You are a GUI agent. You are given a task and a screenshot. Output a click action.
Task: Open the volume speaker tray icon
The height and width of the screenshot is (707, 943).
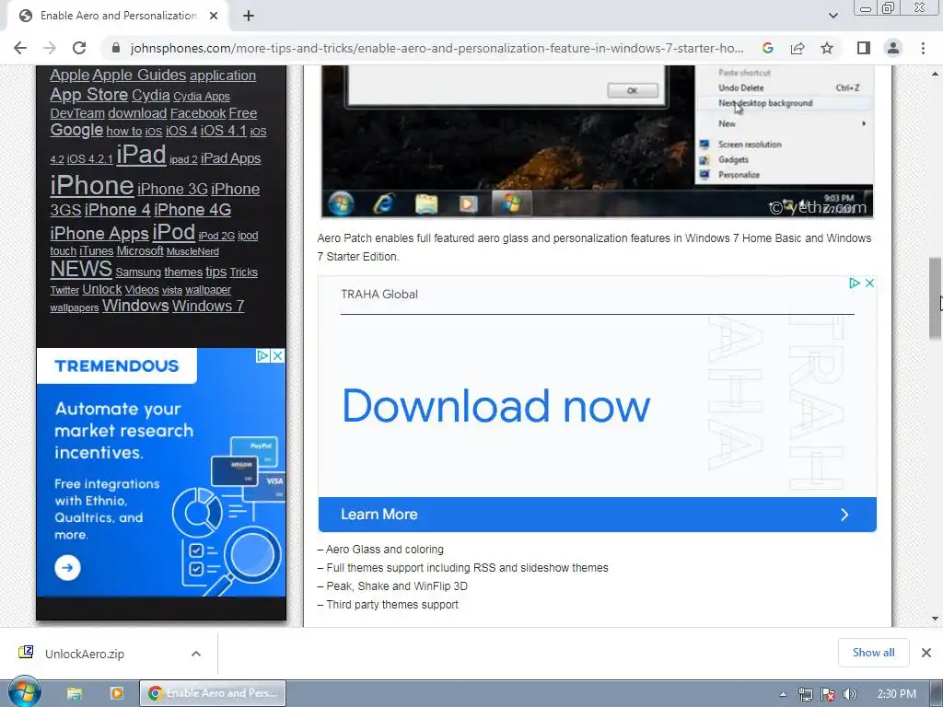[850, 694]
